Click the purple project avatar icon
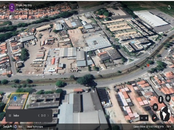174x130 pixels. (x=12, y=8)
